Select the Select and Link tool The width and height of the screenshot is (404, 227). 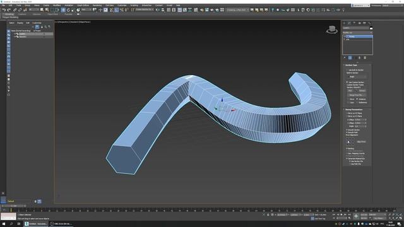(15, 10)
